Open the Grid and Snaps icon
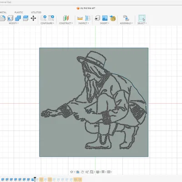Viewport: 182px width, 182px height. point(103,172)
